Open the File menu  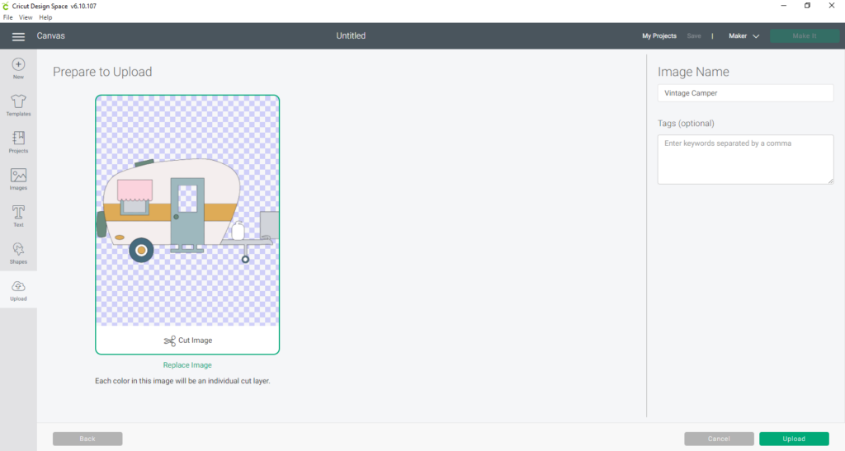click(7, 17)
